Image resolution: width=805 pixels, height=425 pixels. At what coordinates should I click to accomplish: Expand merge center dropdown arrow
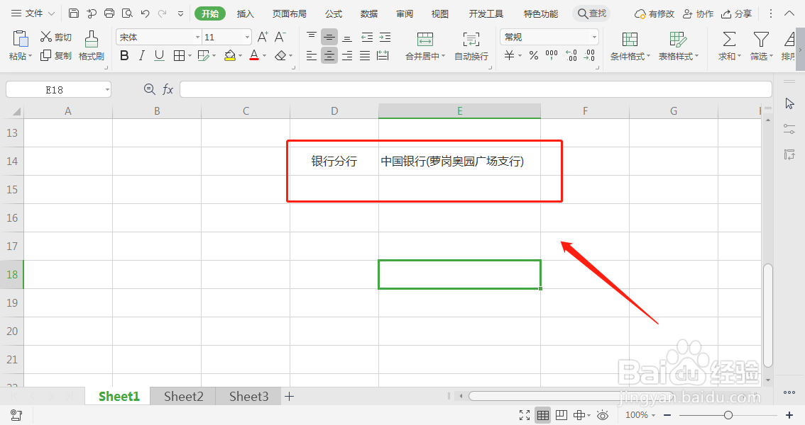coord(443,57)
